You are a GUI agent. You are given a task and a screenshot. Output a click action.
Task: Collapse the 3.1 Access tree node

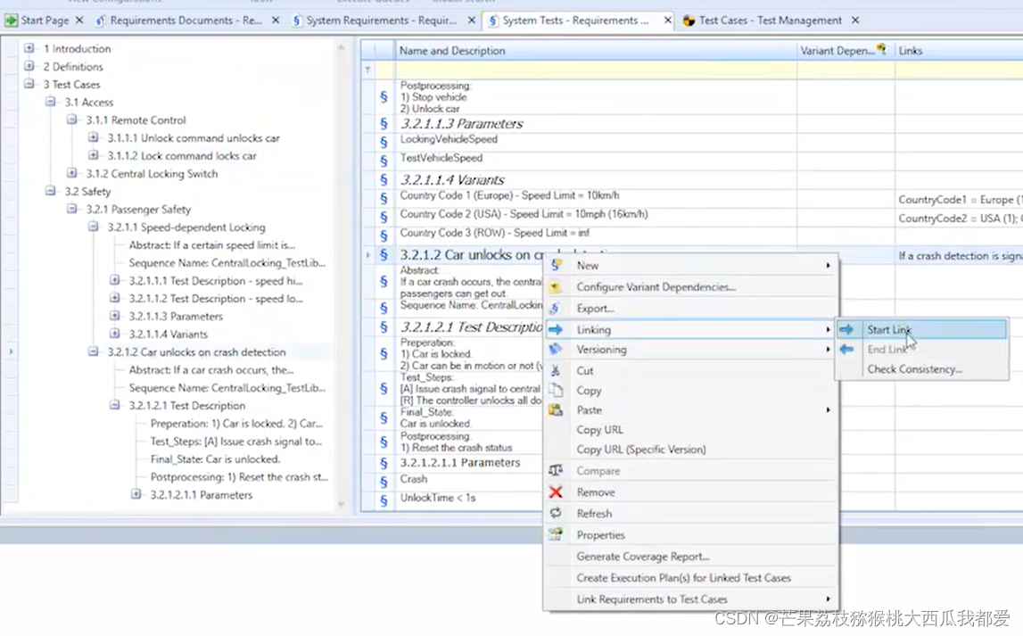50,102
